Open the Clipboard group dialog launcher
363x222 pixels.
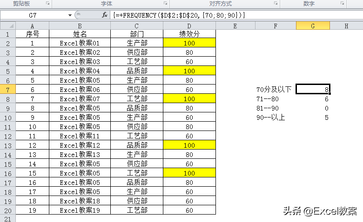coord(47,3)
